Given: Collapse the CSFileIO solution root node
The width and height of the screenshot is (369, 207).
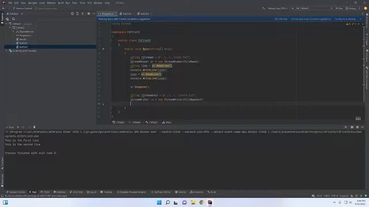Looking at the screenshot, I should (x=6, y=24).
